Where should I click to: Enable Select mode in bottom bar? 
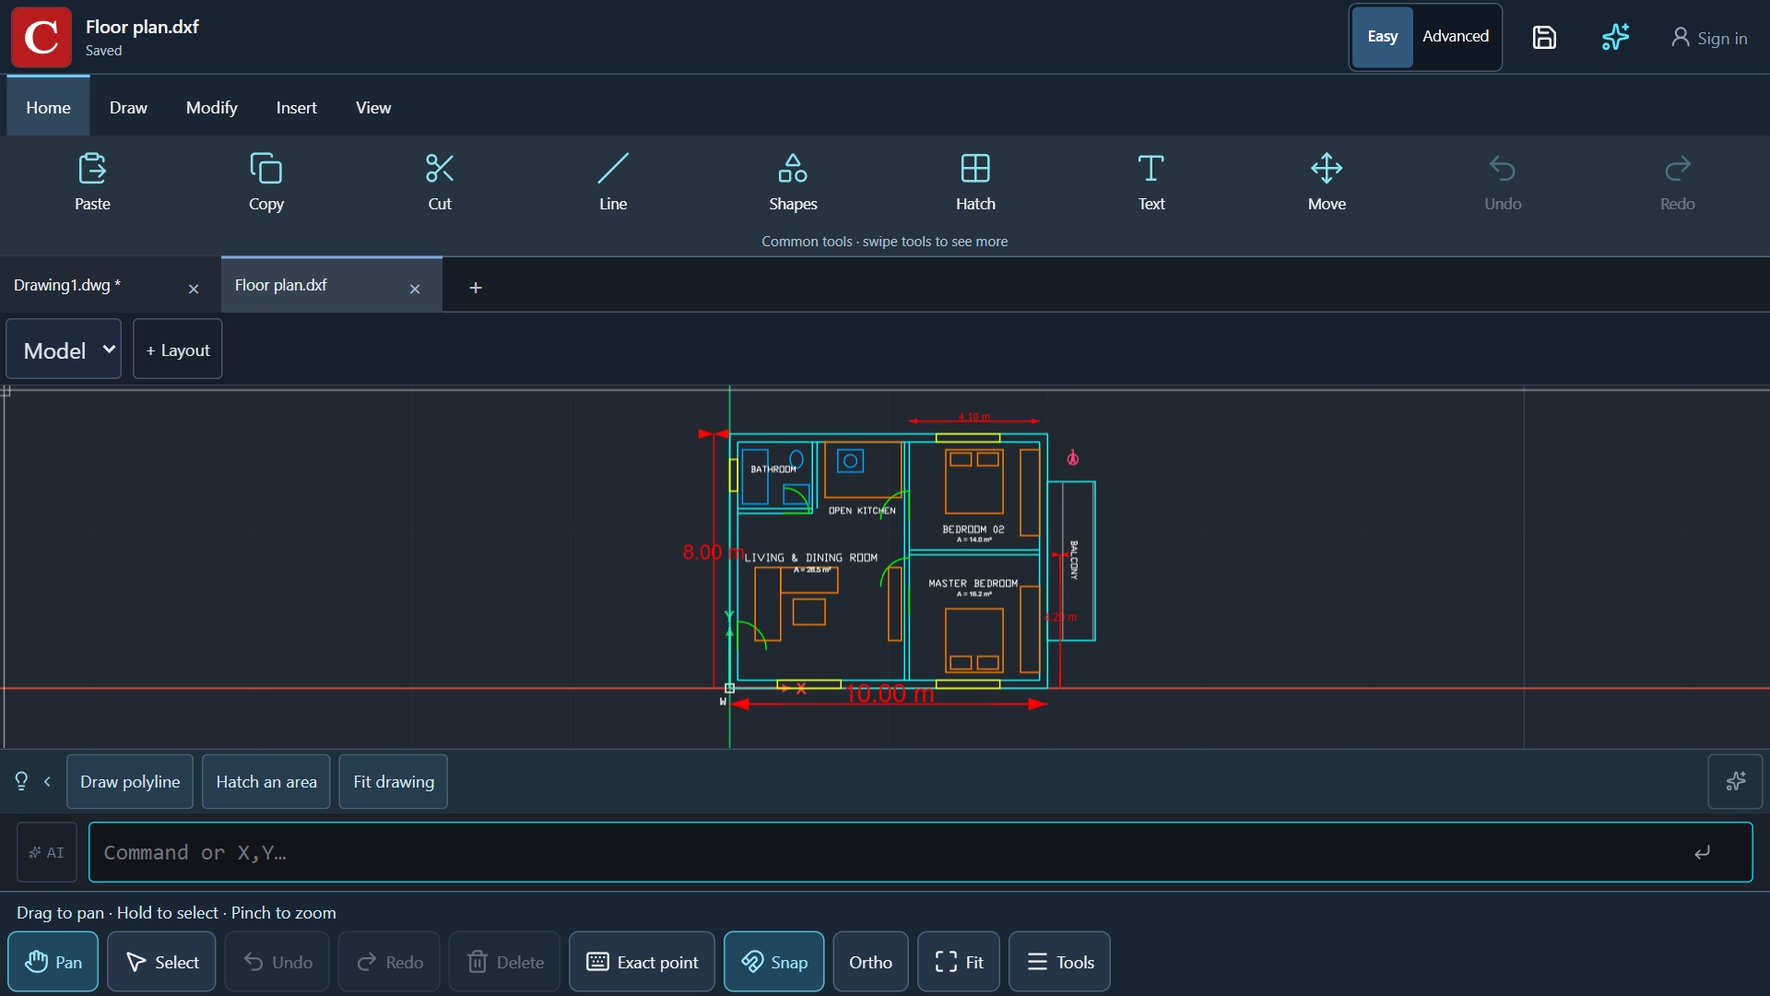tap(161, 962)
